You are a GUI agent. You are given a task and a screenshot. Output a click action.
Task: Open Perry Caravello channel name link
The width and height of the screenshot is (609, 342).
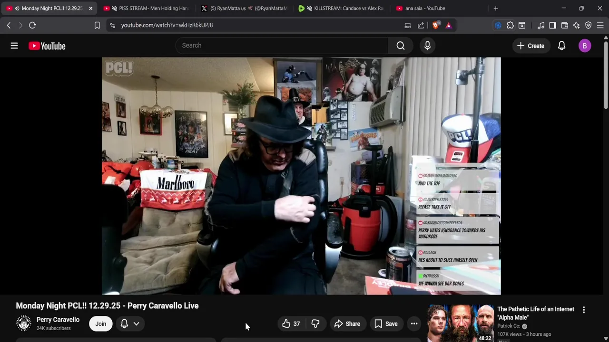58,320
